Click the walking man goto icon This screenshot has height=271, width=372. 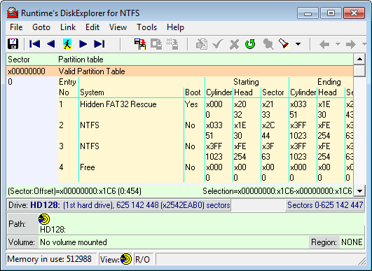click(x=67, y=44)
